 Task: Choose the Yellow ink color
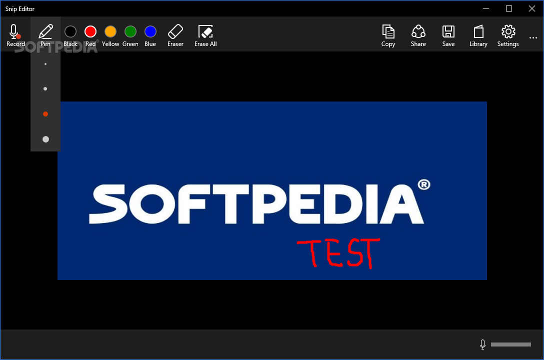[110, 35]
